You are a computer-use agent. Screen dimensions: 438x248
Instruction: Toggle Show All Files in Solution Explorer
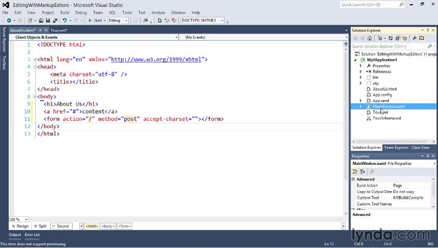click(405, 38)
